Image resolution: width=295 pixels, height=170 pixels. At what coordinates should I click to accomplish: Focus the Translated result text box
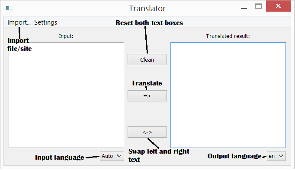point(228,95)
